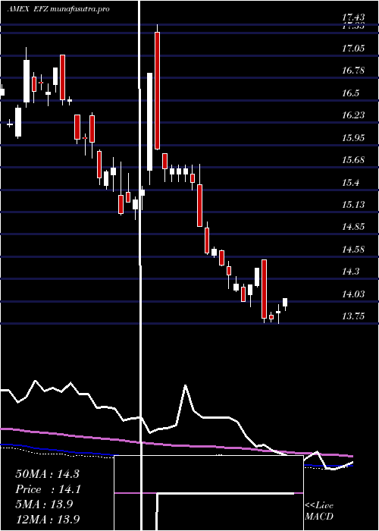
Task: Click the 15.4 price axis label
Action: click(350, 183)
